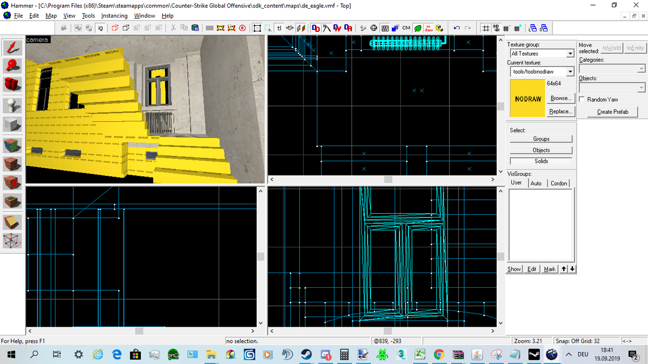The image size is (648, 364).
Task: Open the Current texture dropdown
Action: coord(570,72)
